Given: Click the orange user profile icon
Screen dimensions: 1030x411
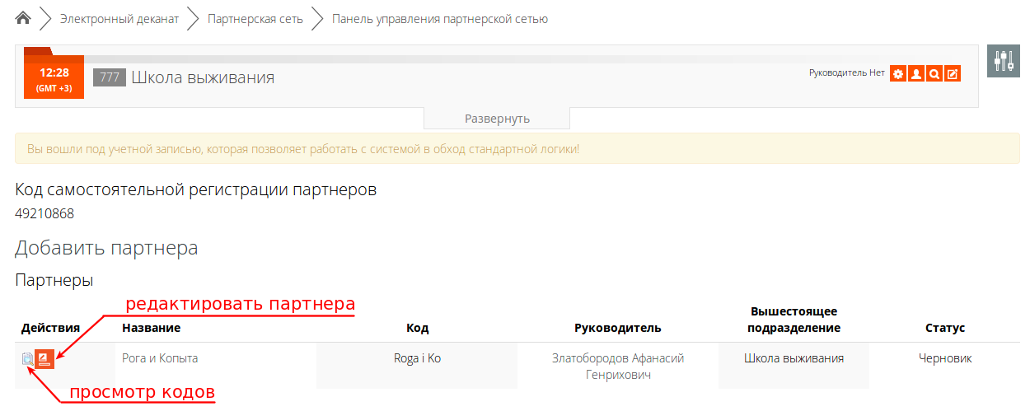Looking at the screenshot, I should click(915, 74).
